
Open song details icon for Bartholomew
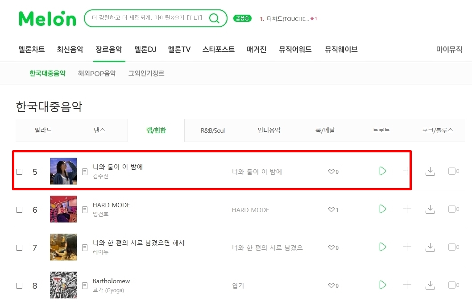pos(85,286)
